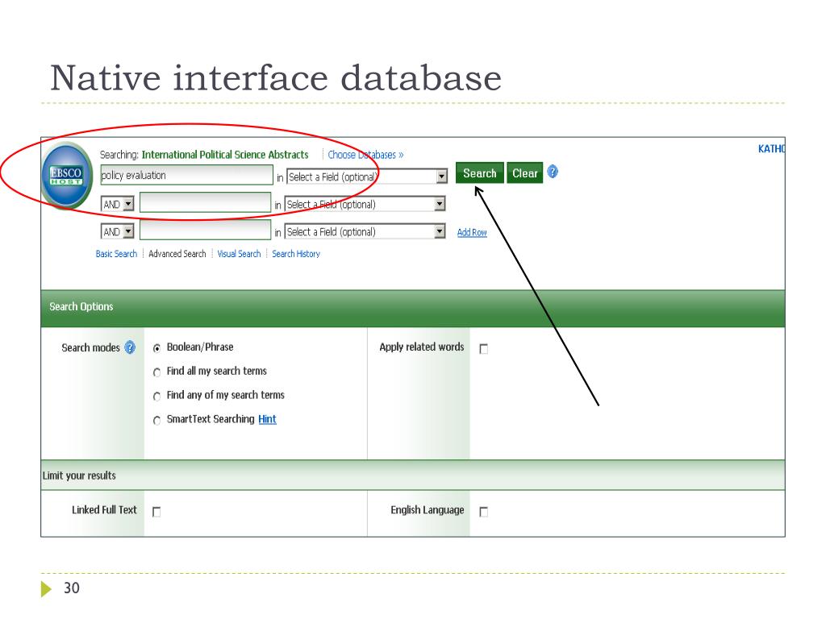Enable Apply related words checkbox
The width and height of the screenshot is (826, 619).
pos(484,349)
